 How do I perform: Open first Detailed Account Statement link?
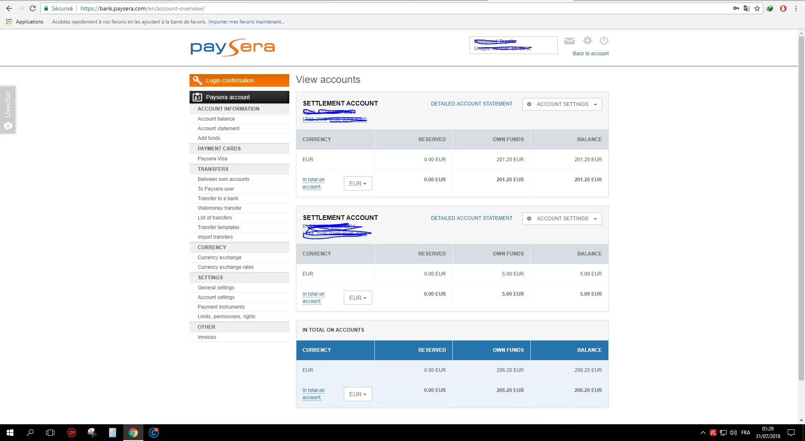tap(471, 104)
